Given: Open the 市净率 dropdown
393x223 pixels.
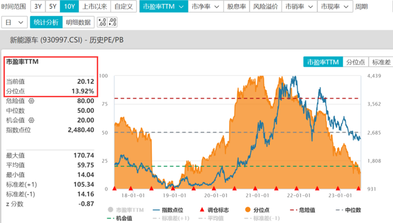Looking at the screenshot, I should coord(206,6).
